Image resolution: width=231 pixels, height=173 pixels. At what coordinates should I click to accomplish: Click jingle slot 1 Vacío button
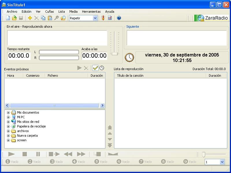click(x=12, y=162)
